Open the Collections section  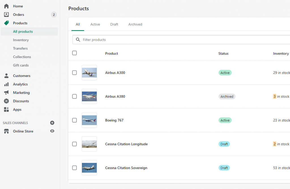tap(22, 57)
